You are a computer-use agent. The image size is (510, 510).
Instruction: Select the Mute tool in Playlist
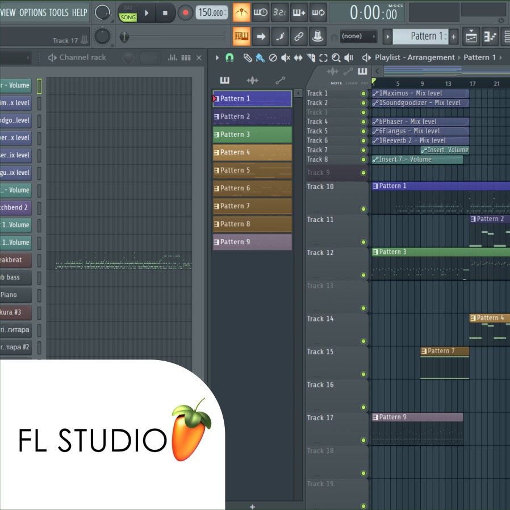point(285,58)
